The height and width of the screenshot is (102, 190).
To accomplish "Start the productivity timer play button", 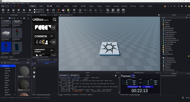I will [x=140, y=87].
